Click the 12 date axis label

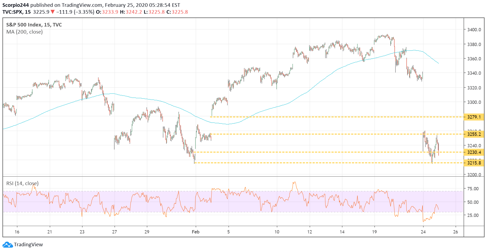tap(309, 232)
